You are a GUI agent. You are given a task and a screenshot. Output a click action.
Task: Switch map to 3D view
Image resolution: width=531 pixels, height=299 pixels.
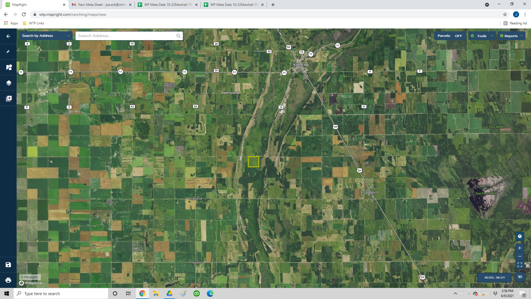(520, 277)
